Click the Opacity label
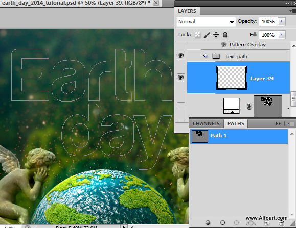This screenshot has width=296, height=228. tap(247, 21)
